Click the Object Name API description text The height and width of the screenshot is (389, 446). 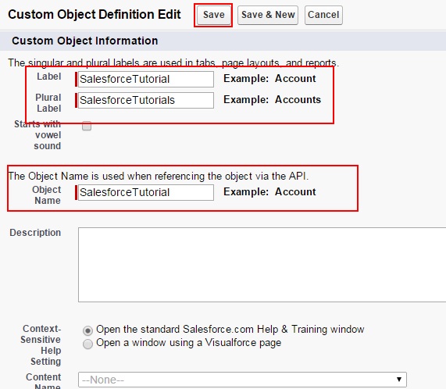(158, 176)
